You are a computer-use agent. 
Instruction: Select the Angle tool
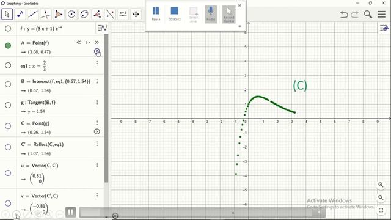97,14
